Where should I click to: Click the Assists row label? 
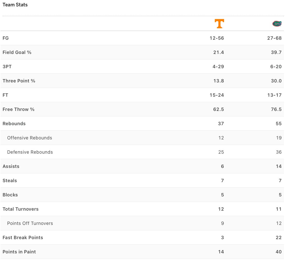pos(11,166)
